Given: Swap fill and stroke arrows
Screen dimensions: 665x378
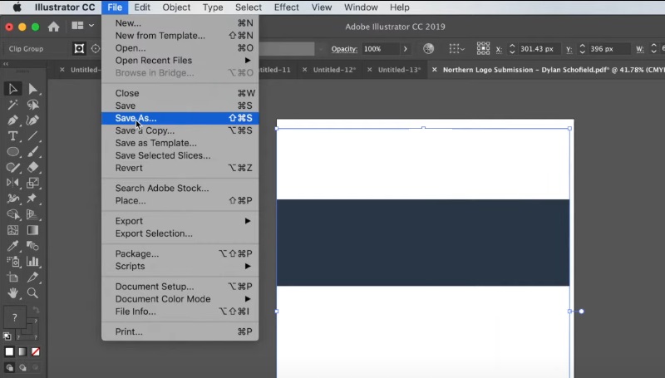Looking at the screenshot, I should pos(36,310).
